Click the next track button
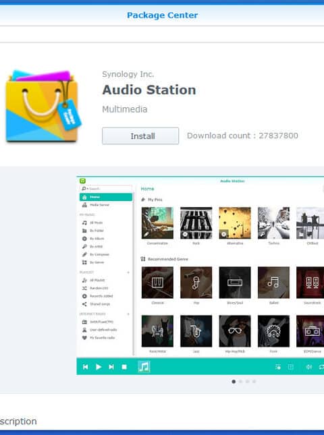This screenshot has width=324, height=435. [111, 367]
